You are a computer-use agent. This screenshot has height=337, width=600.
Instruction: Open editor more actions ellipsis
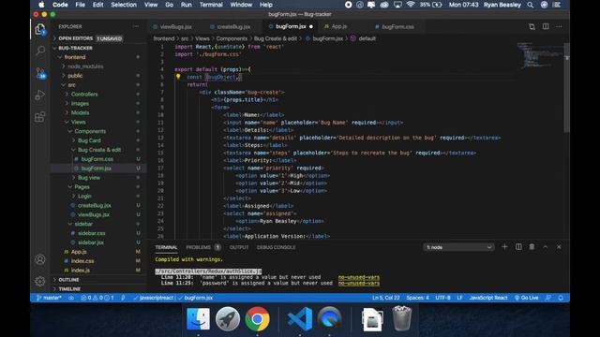559,26
